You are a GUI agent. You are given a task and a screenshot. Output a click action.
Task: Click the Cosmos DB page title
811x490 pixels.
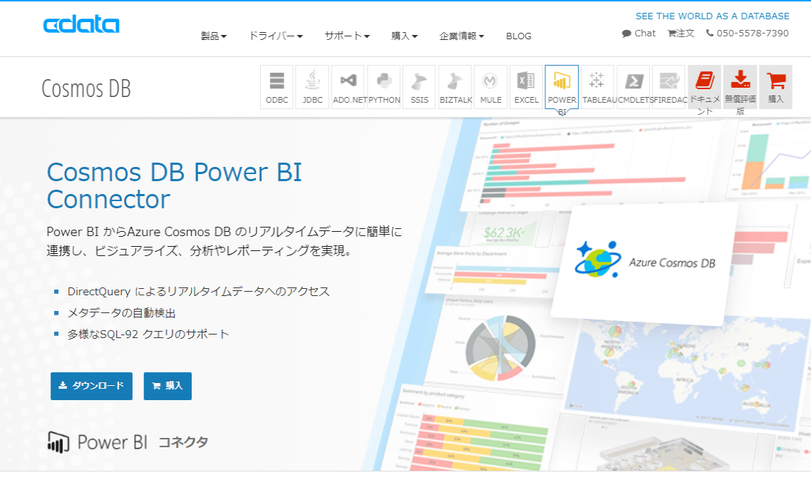click(86, 88)
